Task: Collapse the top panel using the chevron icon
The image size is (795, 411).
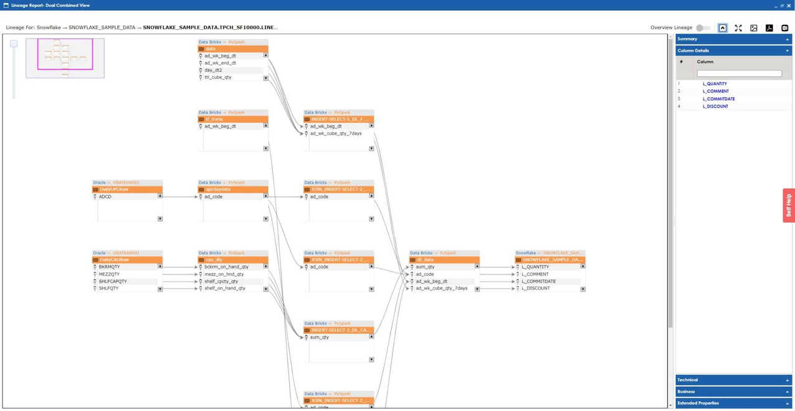Action: (x=723, y=28)
